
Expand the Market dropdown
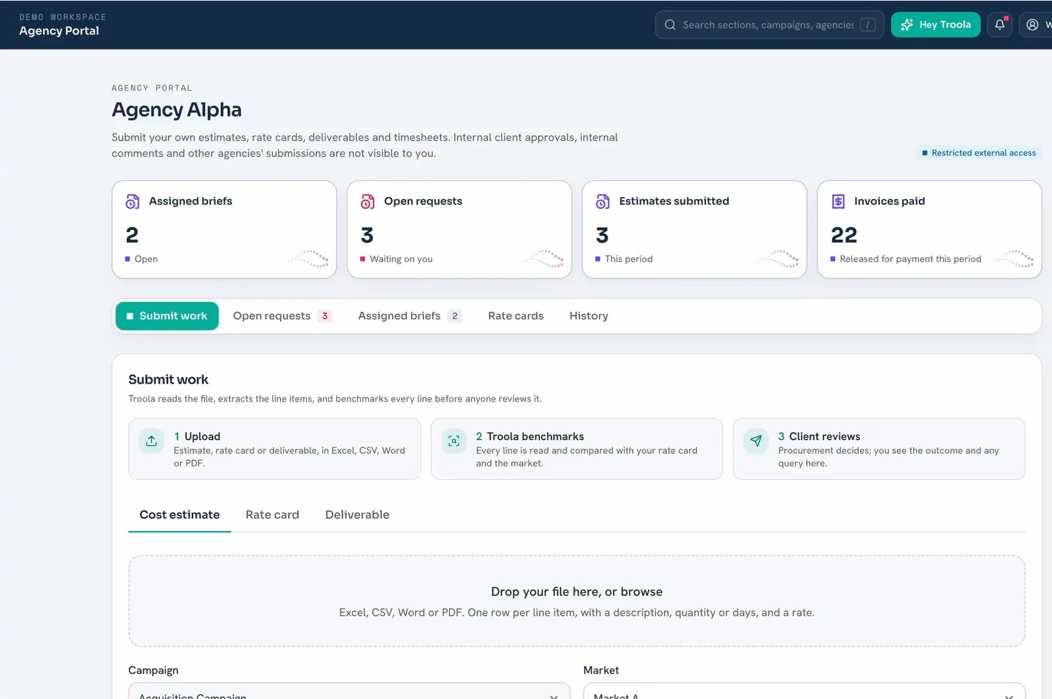[x=804, y=691]
